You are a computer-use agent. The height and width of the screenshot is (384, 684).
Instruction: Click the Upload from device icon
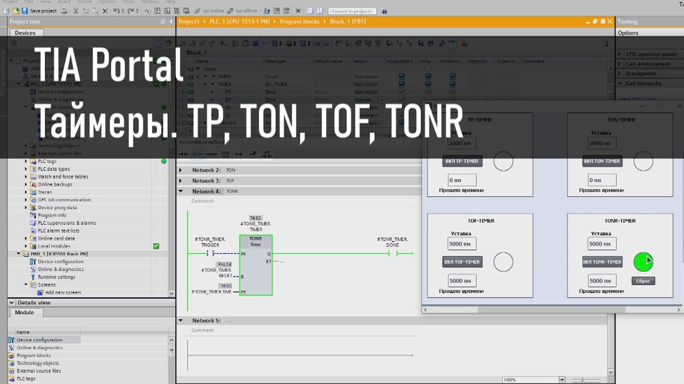pos(167,11)
